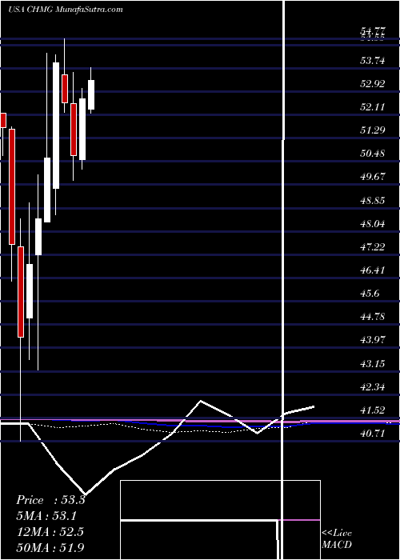Click the 48.04 price axis label

(x=373, y=224)
